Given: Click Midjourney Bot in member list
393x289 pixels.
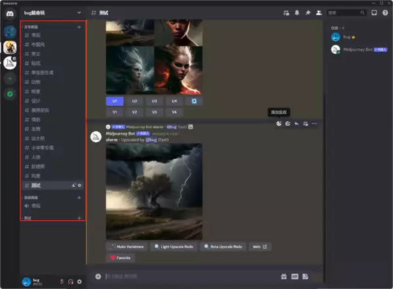Looking at the screenshot, I should (x=359, y=49).
